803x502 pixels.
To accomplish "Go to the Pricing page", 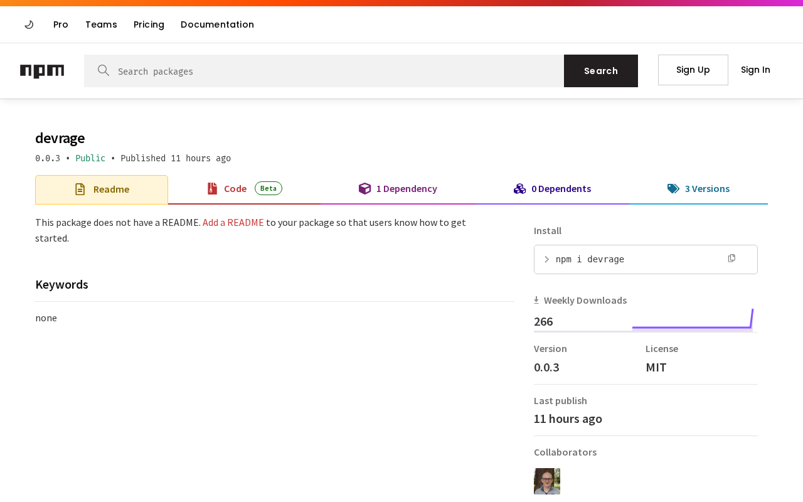I will [x=149, y=24].
